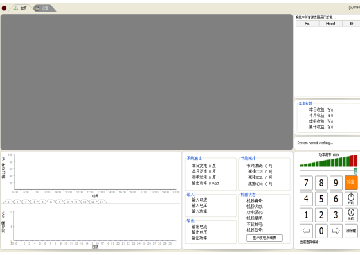Click the red bar in power level meter
The height and width of the screenshot is (255, 360).
point(354,161)
